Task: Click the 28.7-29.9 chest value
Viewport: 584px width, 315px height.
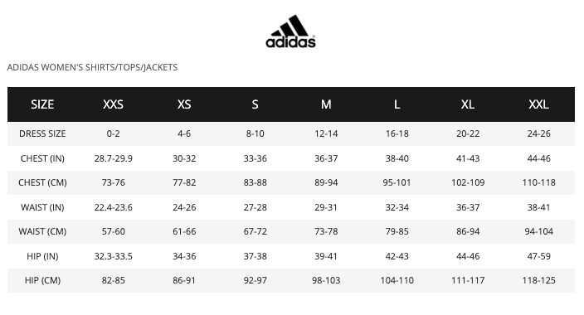Action: (113, 158)
